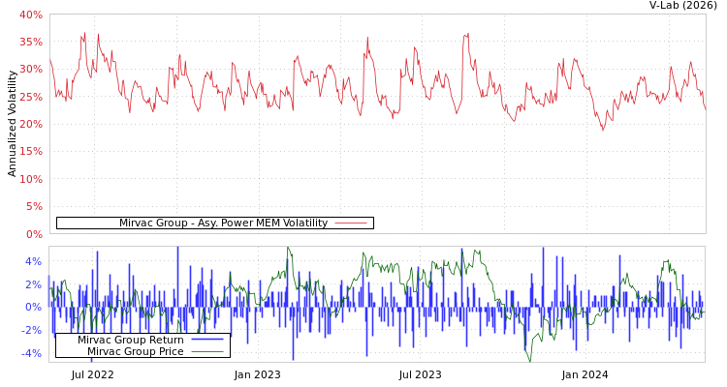Image resolution: width=727 pixels, height=387 pixels.
Task: Click the 25% volatility axis label
Action: coord(31,97)
